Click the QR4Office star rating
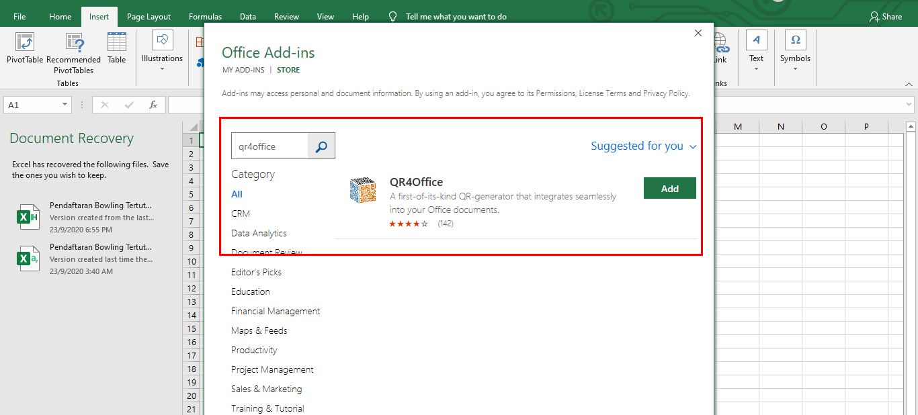Viewport: 918px width, 415px height. coord(409,224)
